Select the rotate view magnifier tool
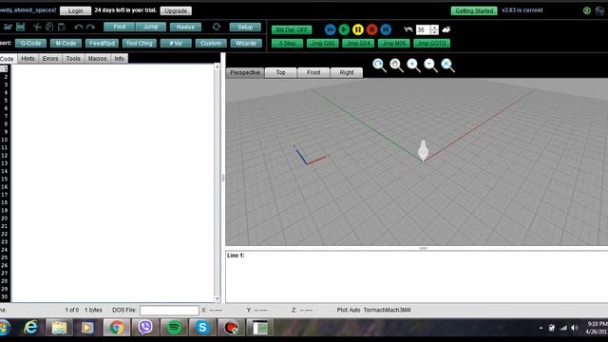 [379, 66]
